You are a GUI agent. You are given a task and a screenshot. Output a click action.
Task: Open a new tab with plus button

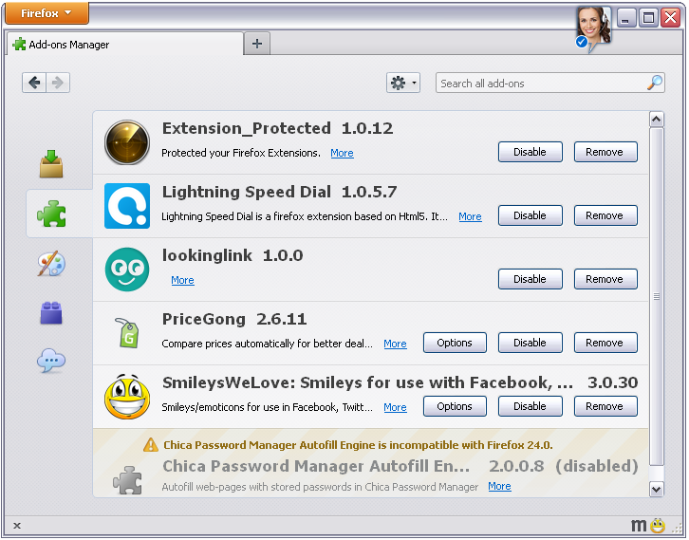257,44
